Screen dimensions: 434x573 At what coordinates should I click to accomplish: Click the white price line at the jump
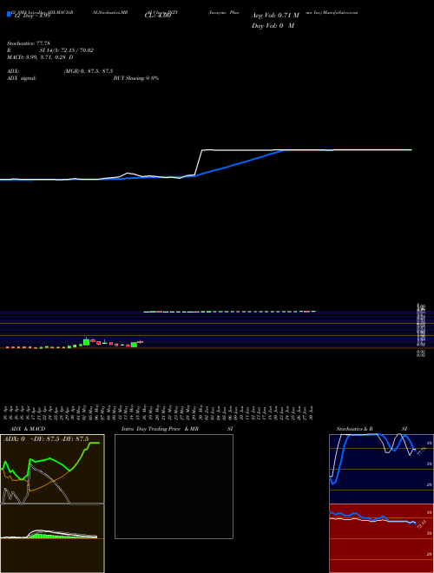199,162
